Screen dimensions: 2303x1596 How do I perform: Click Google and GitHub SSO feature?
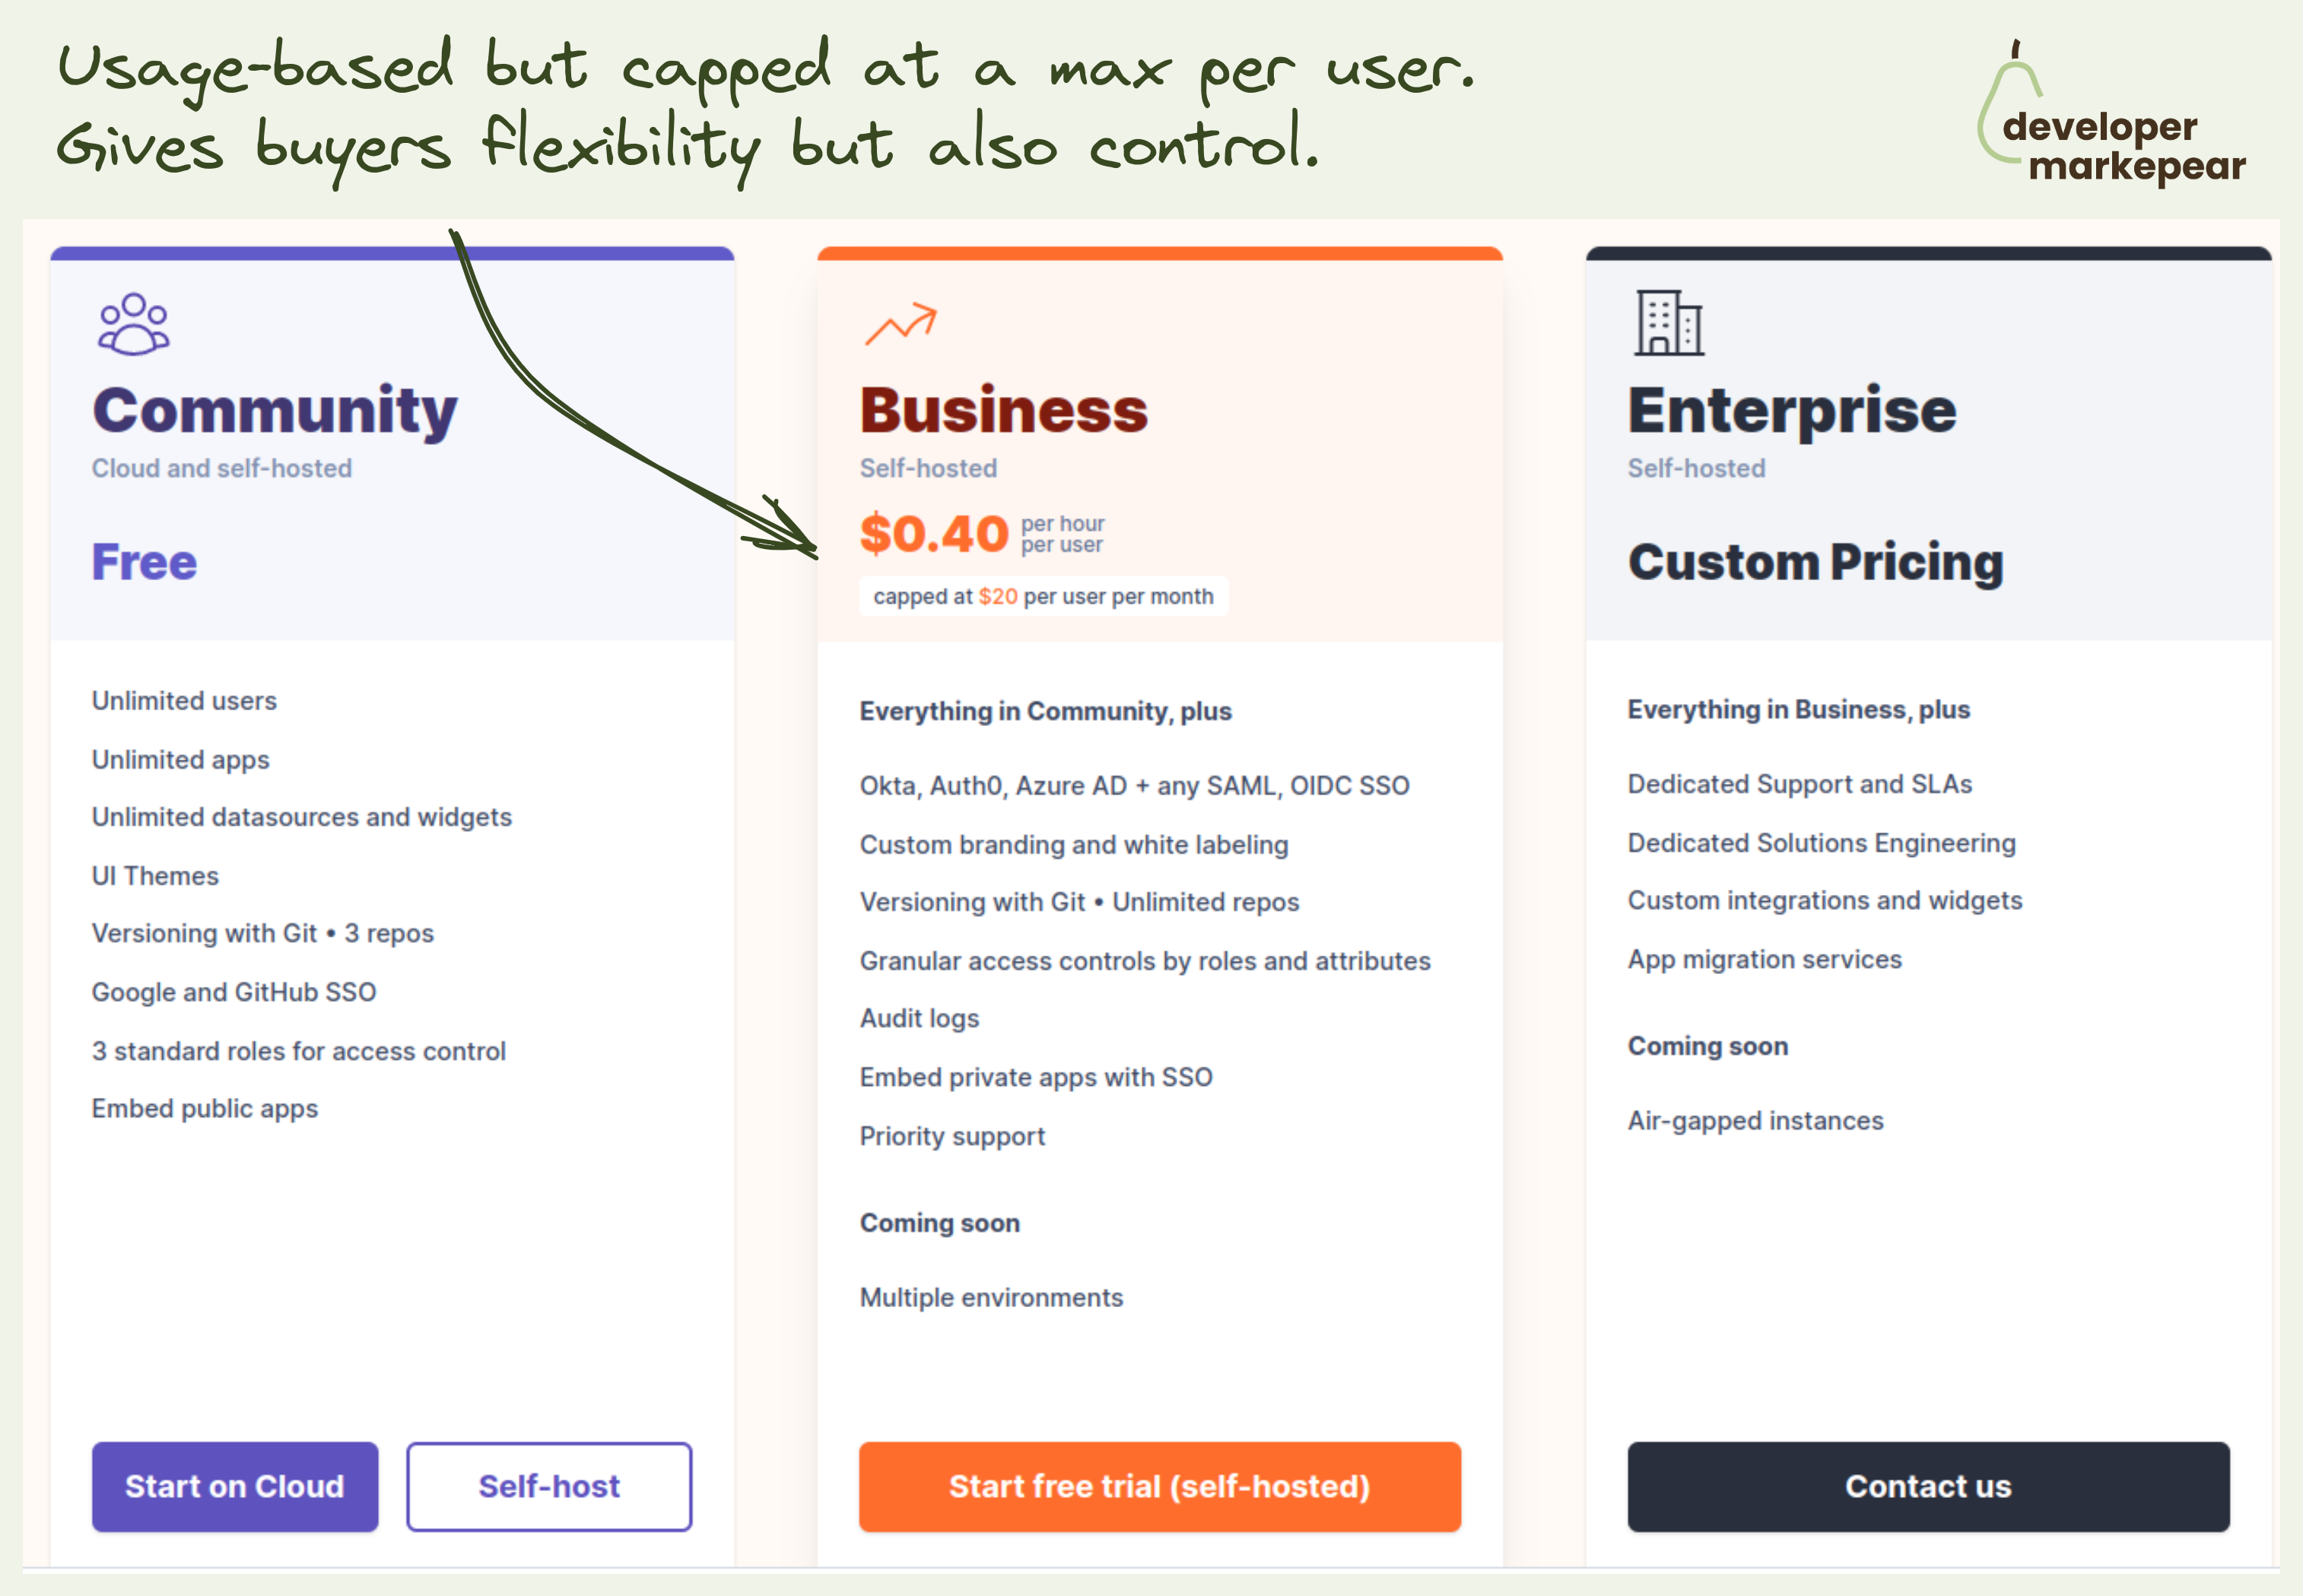tap(234, 992)
